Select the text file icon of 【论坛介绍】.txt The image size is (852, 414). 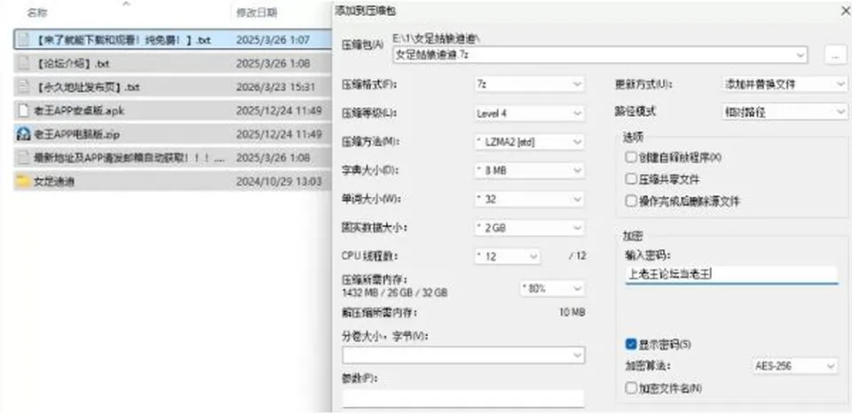[23, 64]
